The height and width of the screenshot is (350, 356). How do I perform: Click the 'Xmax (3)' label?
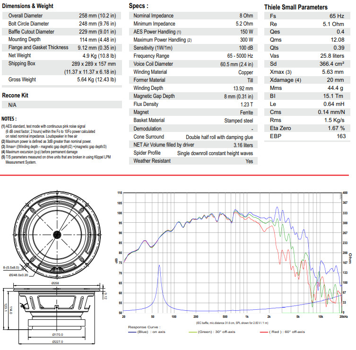pos(281,72)
